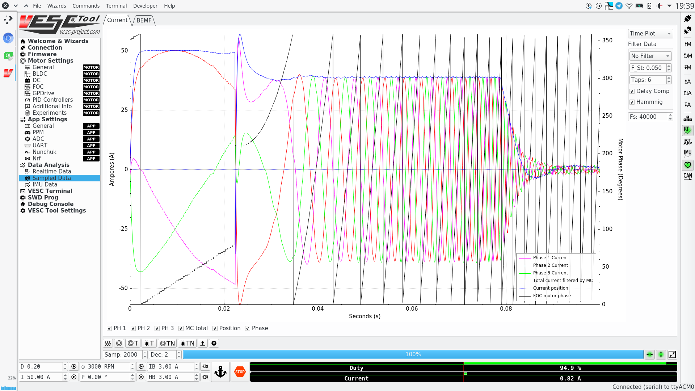Decrease Taps value with down arrow
Viewport: 695px width, 391px height.
669,82
